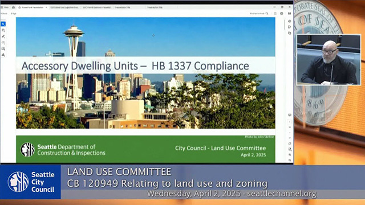This screenshot has height=205, width=365.
Task: Click the Find text or tools search field
Action: 257,14
